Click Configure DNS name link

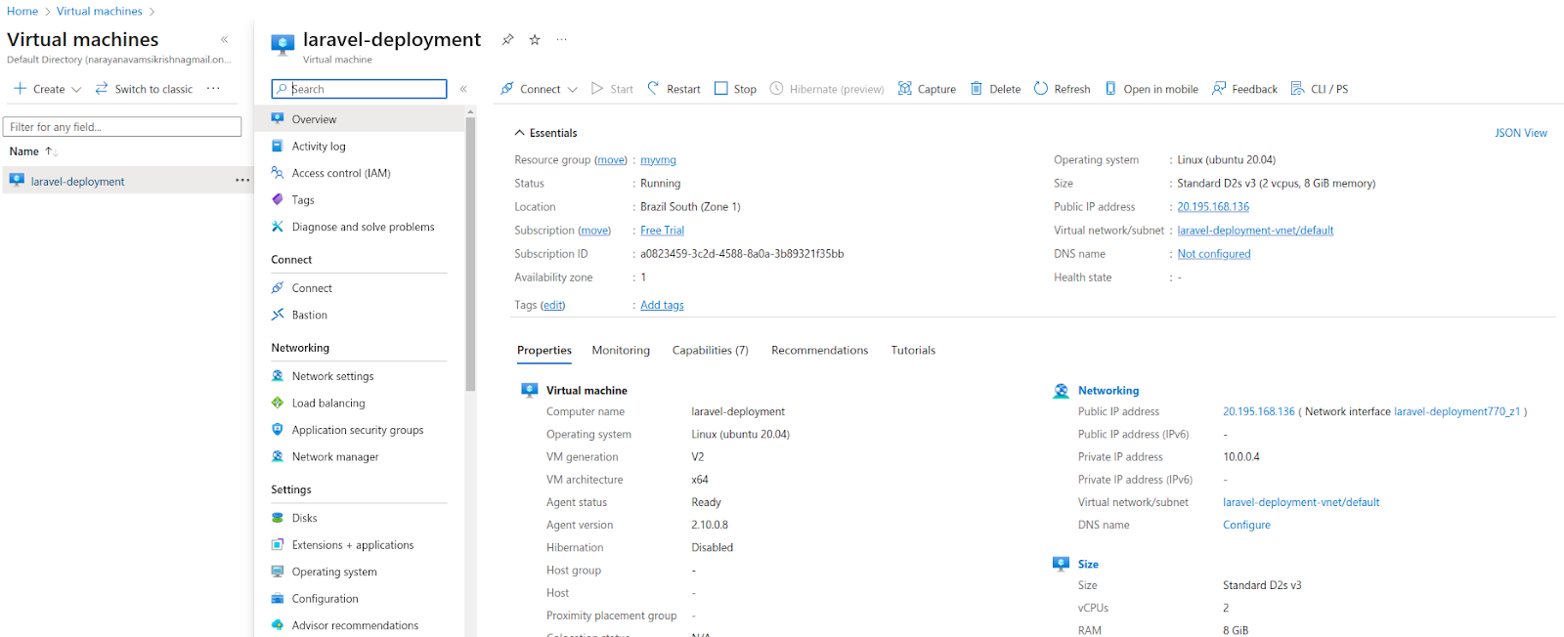1246,526
